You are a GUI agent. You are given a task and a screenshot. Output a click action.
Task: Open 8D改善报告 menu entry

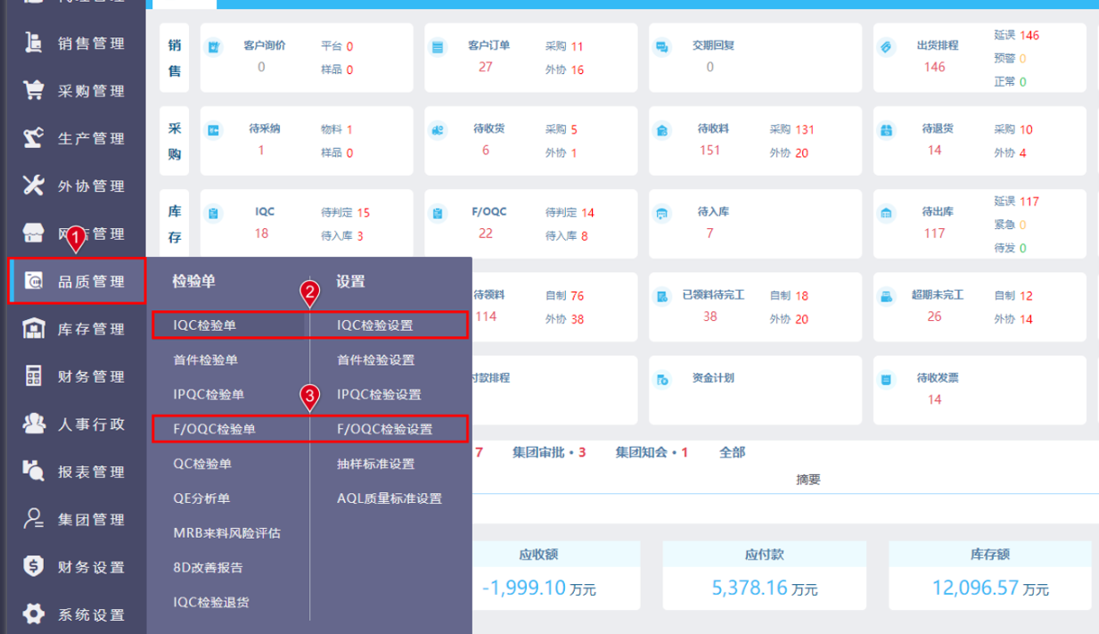[209, 567]
